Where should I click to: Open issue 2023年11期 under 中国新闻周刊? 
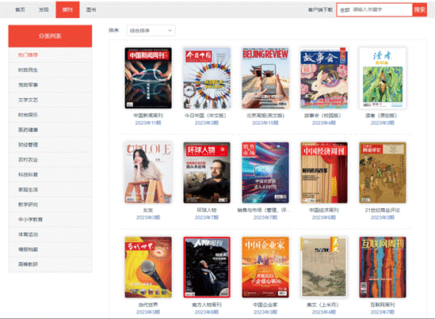(x=148, y=123)
